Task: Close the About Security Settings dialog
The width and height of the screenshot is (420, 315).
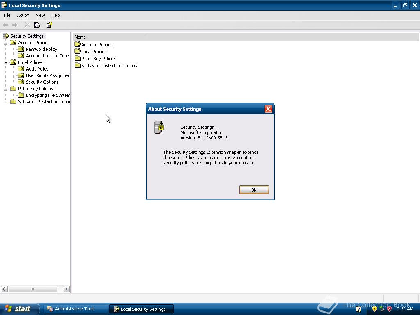Action: 268,109
